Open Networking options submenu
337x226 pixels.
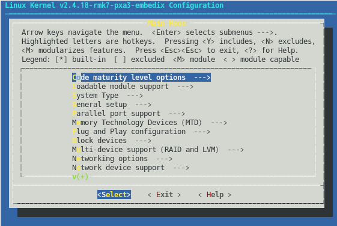(x=122, y=159)
